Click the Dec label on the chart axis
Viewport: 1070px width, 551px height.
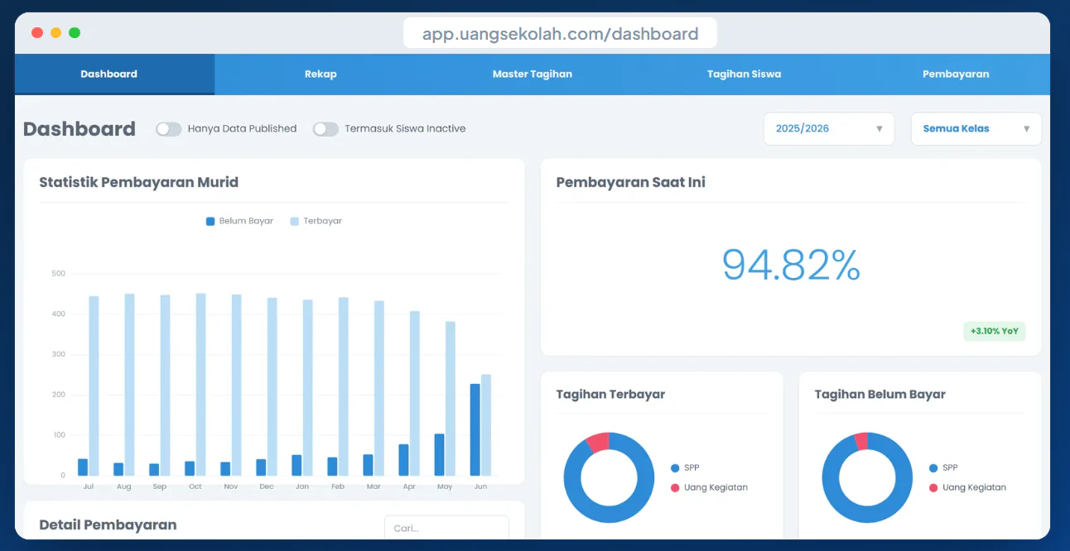click(x=267, y=486)
